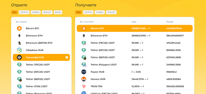Select Payeer RUB to receive
The width and height of the screenshot is (206, 94).
135,72
